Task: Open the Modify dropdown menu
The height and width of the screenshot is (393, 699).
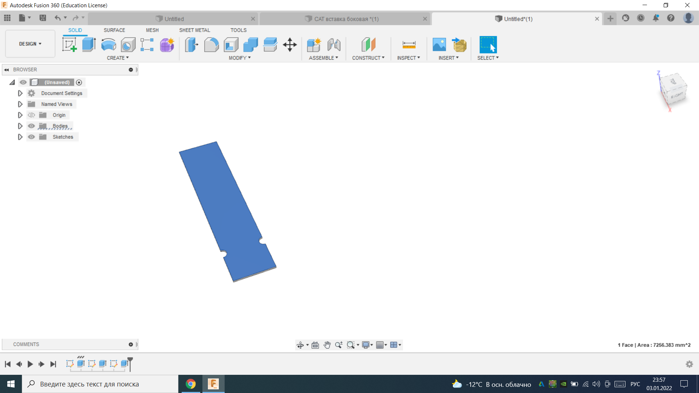Action: coord(239,58)
